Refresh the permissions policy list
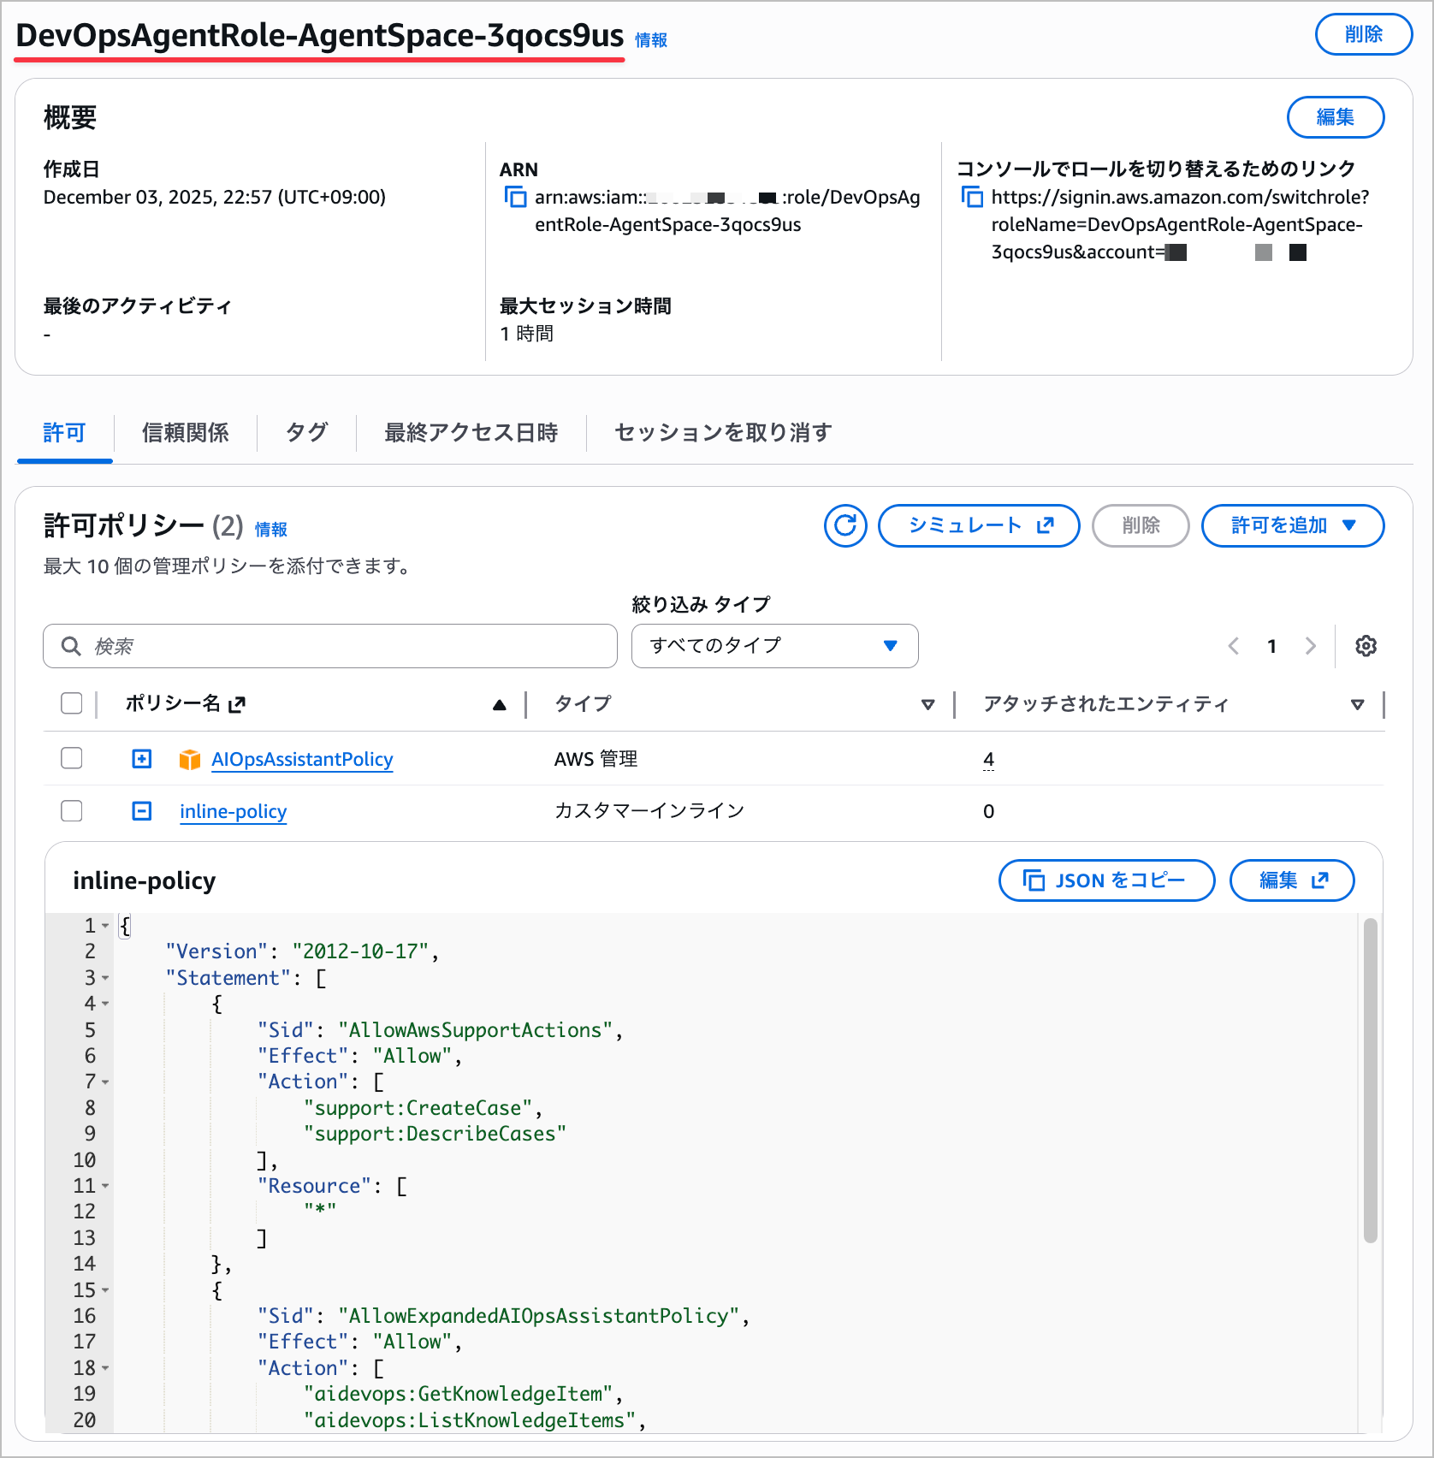The height and width of the screenshot is (1458, 1434). pyautogui.click(x=845, y=525)
